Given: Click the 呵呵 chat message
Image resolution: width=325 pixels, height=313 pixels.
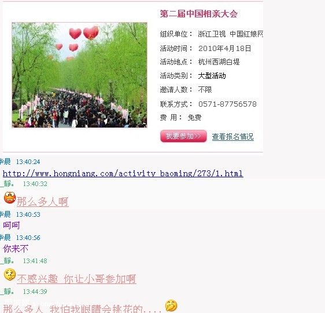Looking at the screenshot, I should 12,225.
